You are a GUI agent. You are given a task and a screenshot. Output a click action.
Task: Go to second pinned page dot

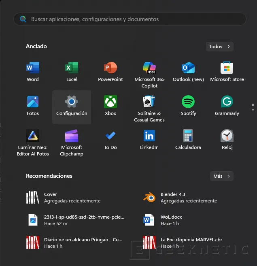(x=253, y=110)
